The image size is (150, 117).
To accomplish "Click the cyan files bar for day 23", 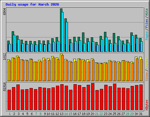I will pyautogui.click(x=106, y=44).
